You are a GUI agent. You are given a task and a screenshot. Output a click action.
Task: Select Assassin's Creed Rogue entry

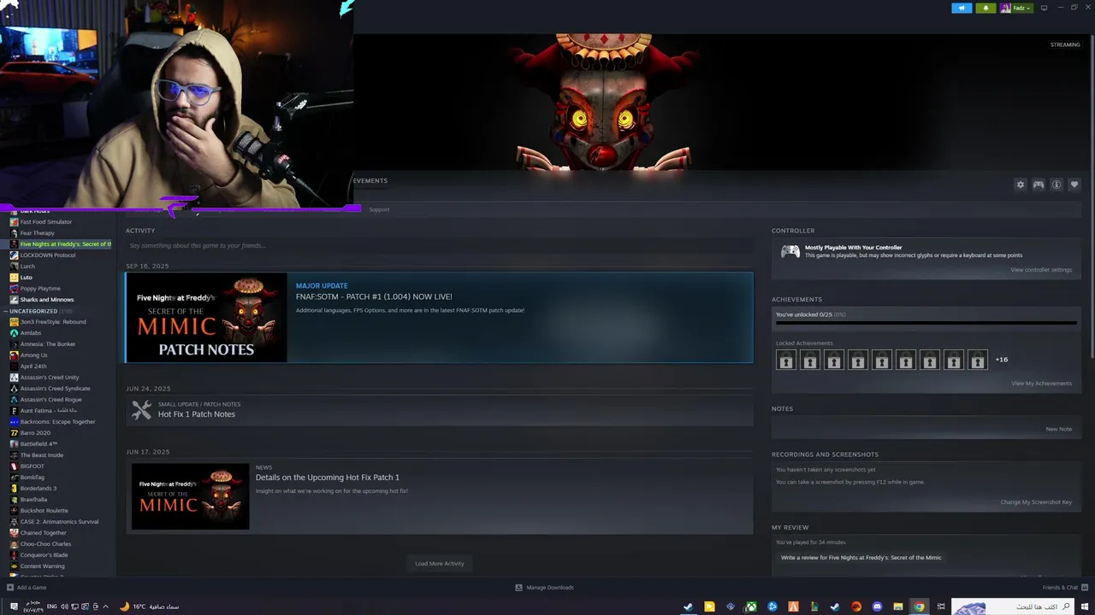(x=51, y=400)
